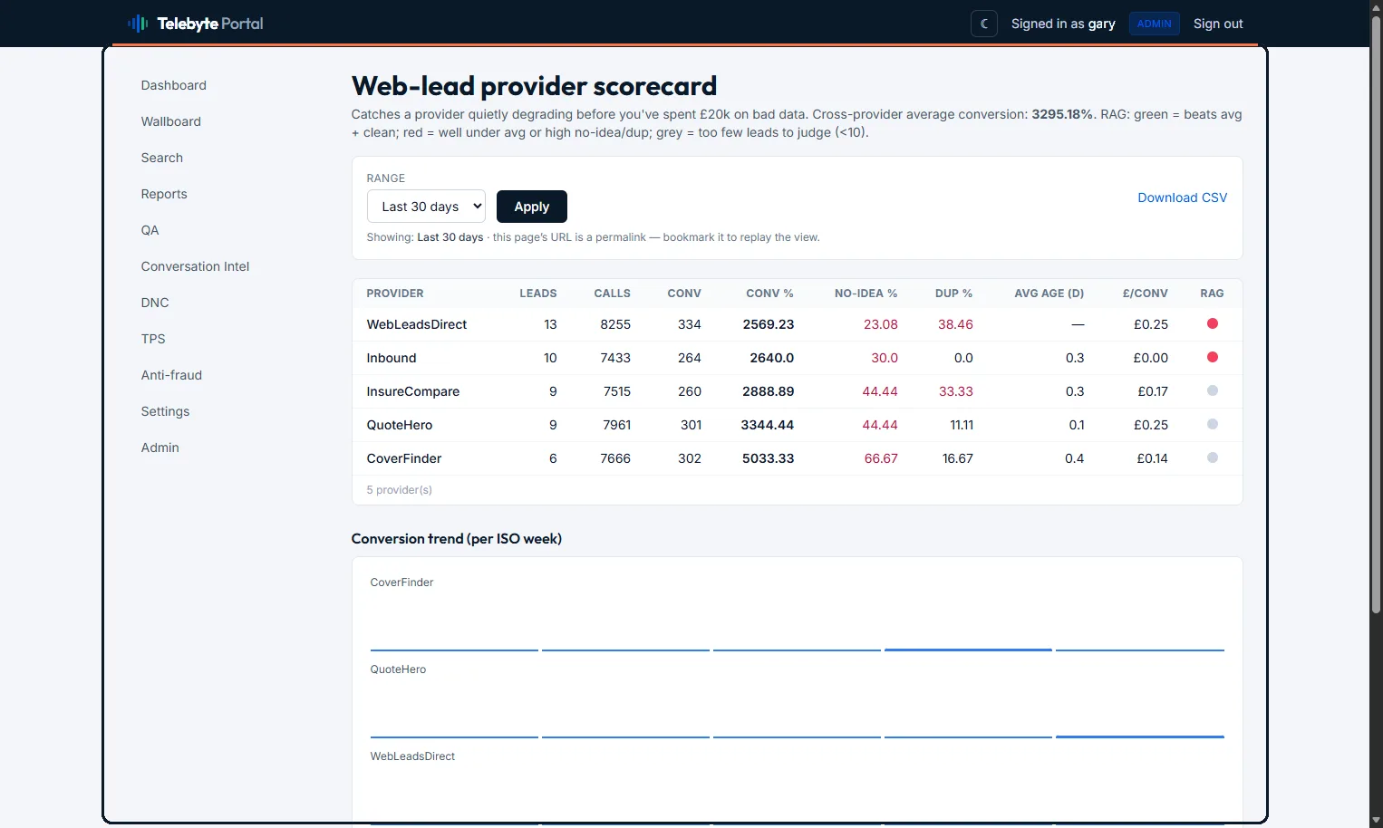Select the WebLeadsDirect provider row name
The image size is (1383, 828).
417,324
